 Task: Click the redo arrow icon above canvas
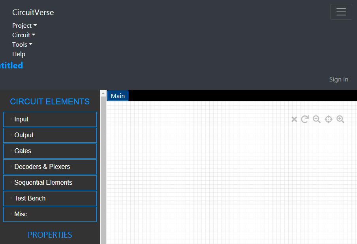(x=304, y=119)
